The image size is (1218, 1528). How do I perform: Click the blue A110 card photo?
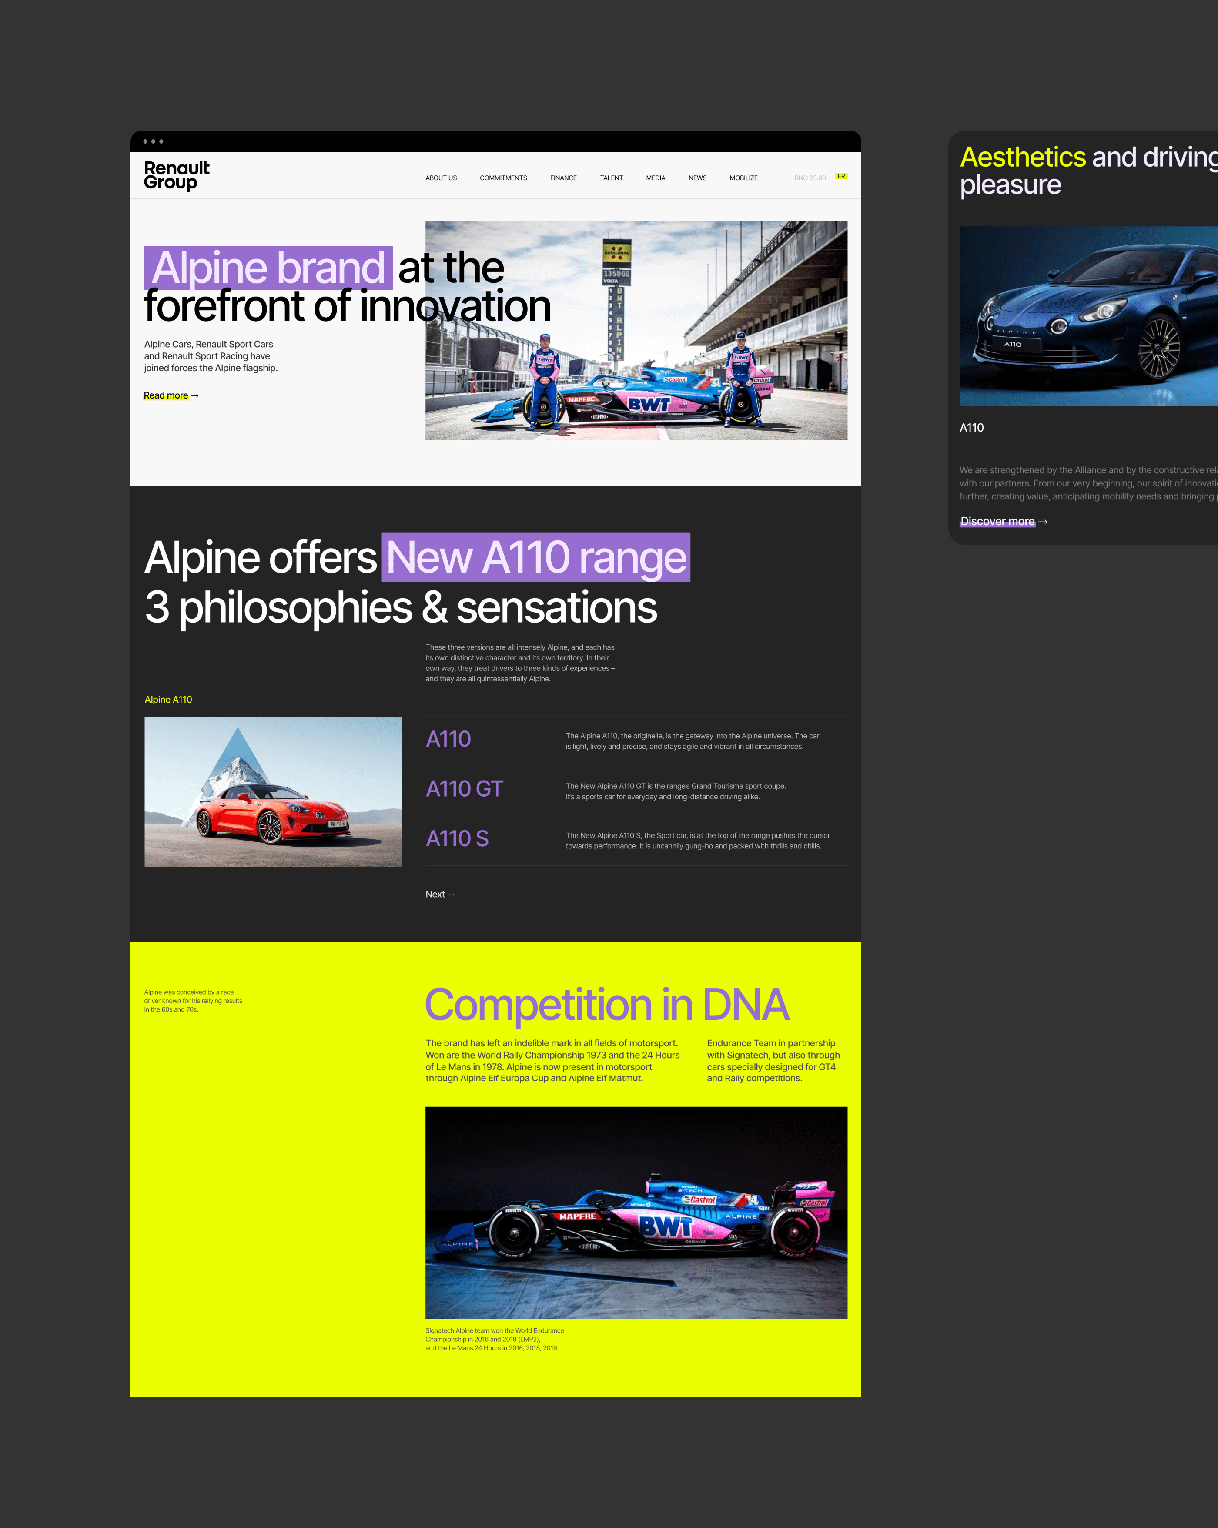[x=1087, y=316]
